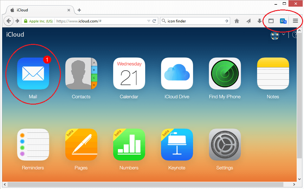304x189 pixels.
Task: Click the iCloud title at the top left
Action: click(x=15, y=34)
